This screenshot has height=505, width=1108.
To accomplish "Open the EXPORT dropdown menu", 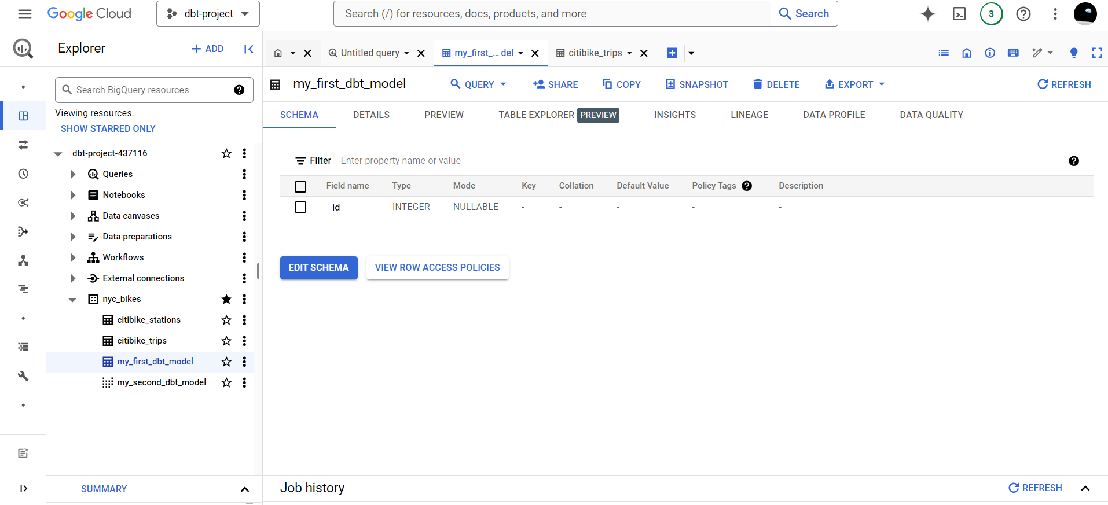I will pos(855,84).
